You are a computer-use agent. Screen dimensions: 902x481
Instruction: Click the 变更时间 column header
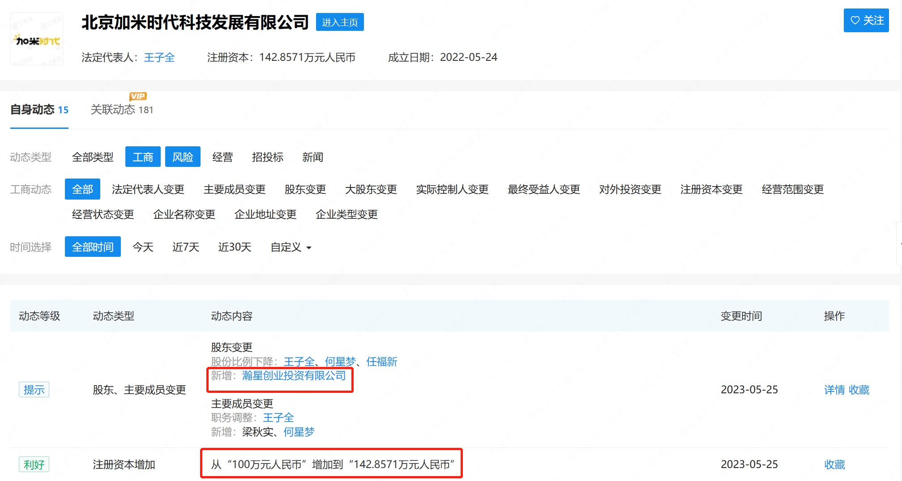(741, 316)
